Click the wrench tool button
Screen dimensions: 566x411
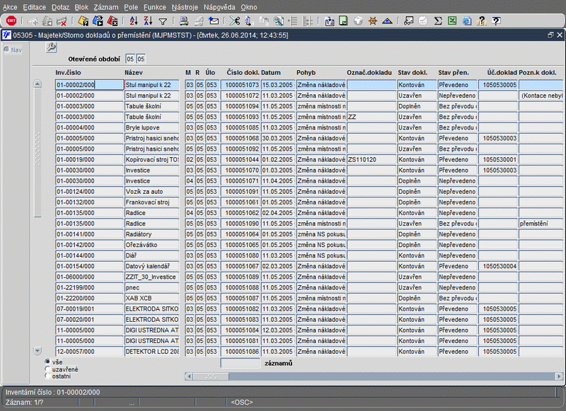click(51, 47)
